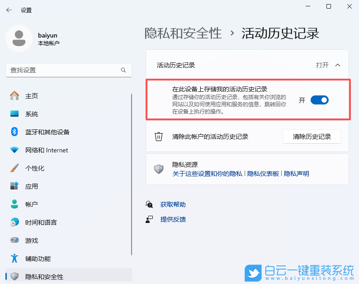This screenshot has width=359, height=284.
Task: Click the 主页 home icon
Action: click(14, 96)
